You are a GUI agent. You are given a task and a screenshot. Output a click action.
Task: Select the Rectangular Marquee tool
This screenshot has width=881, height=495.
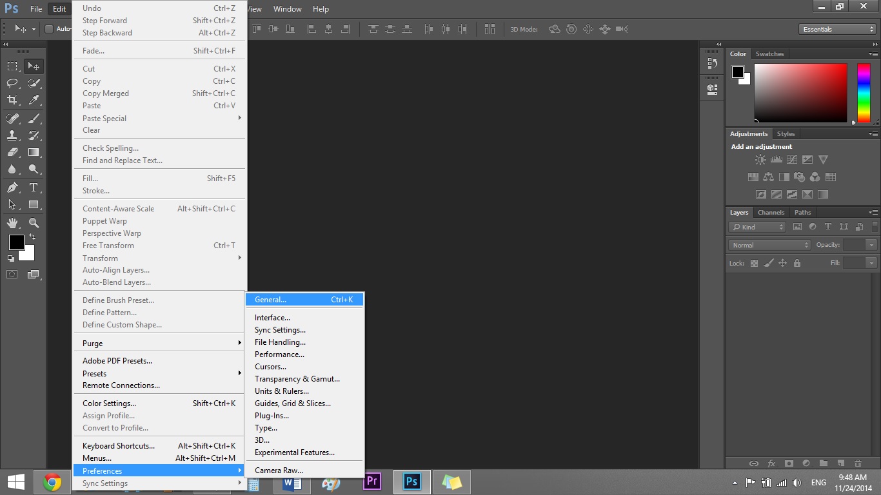click(12, 66)
